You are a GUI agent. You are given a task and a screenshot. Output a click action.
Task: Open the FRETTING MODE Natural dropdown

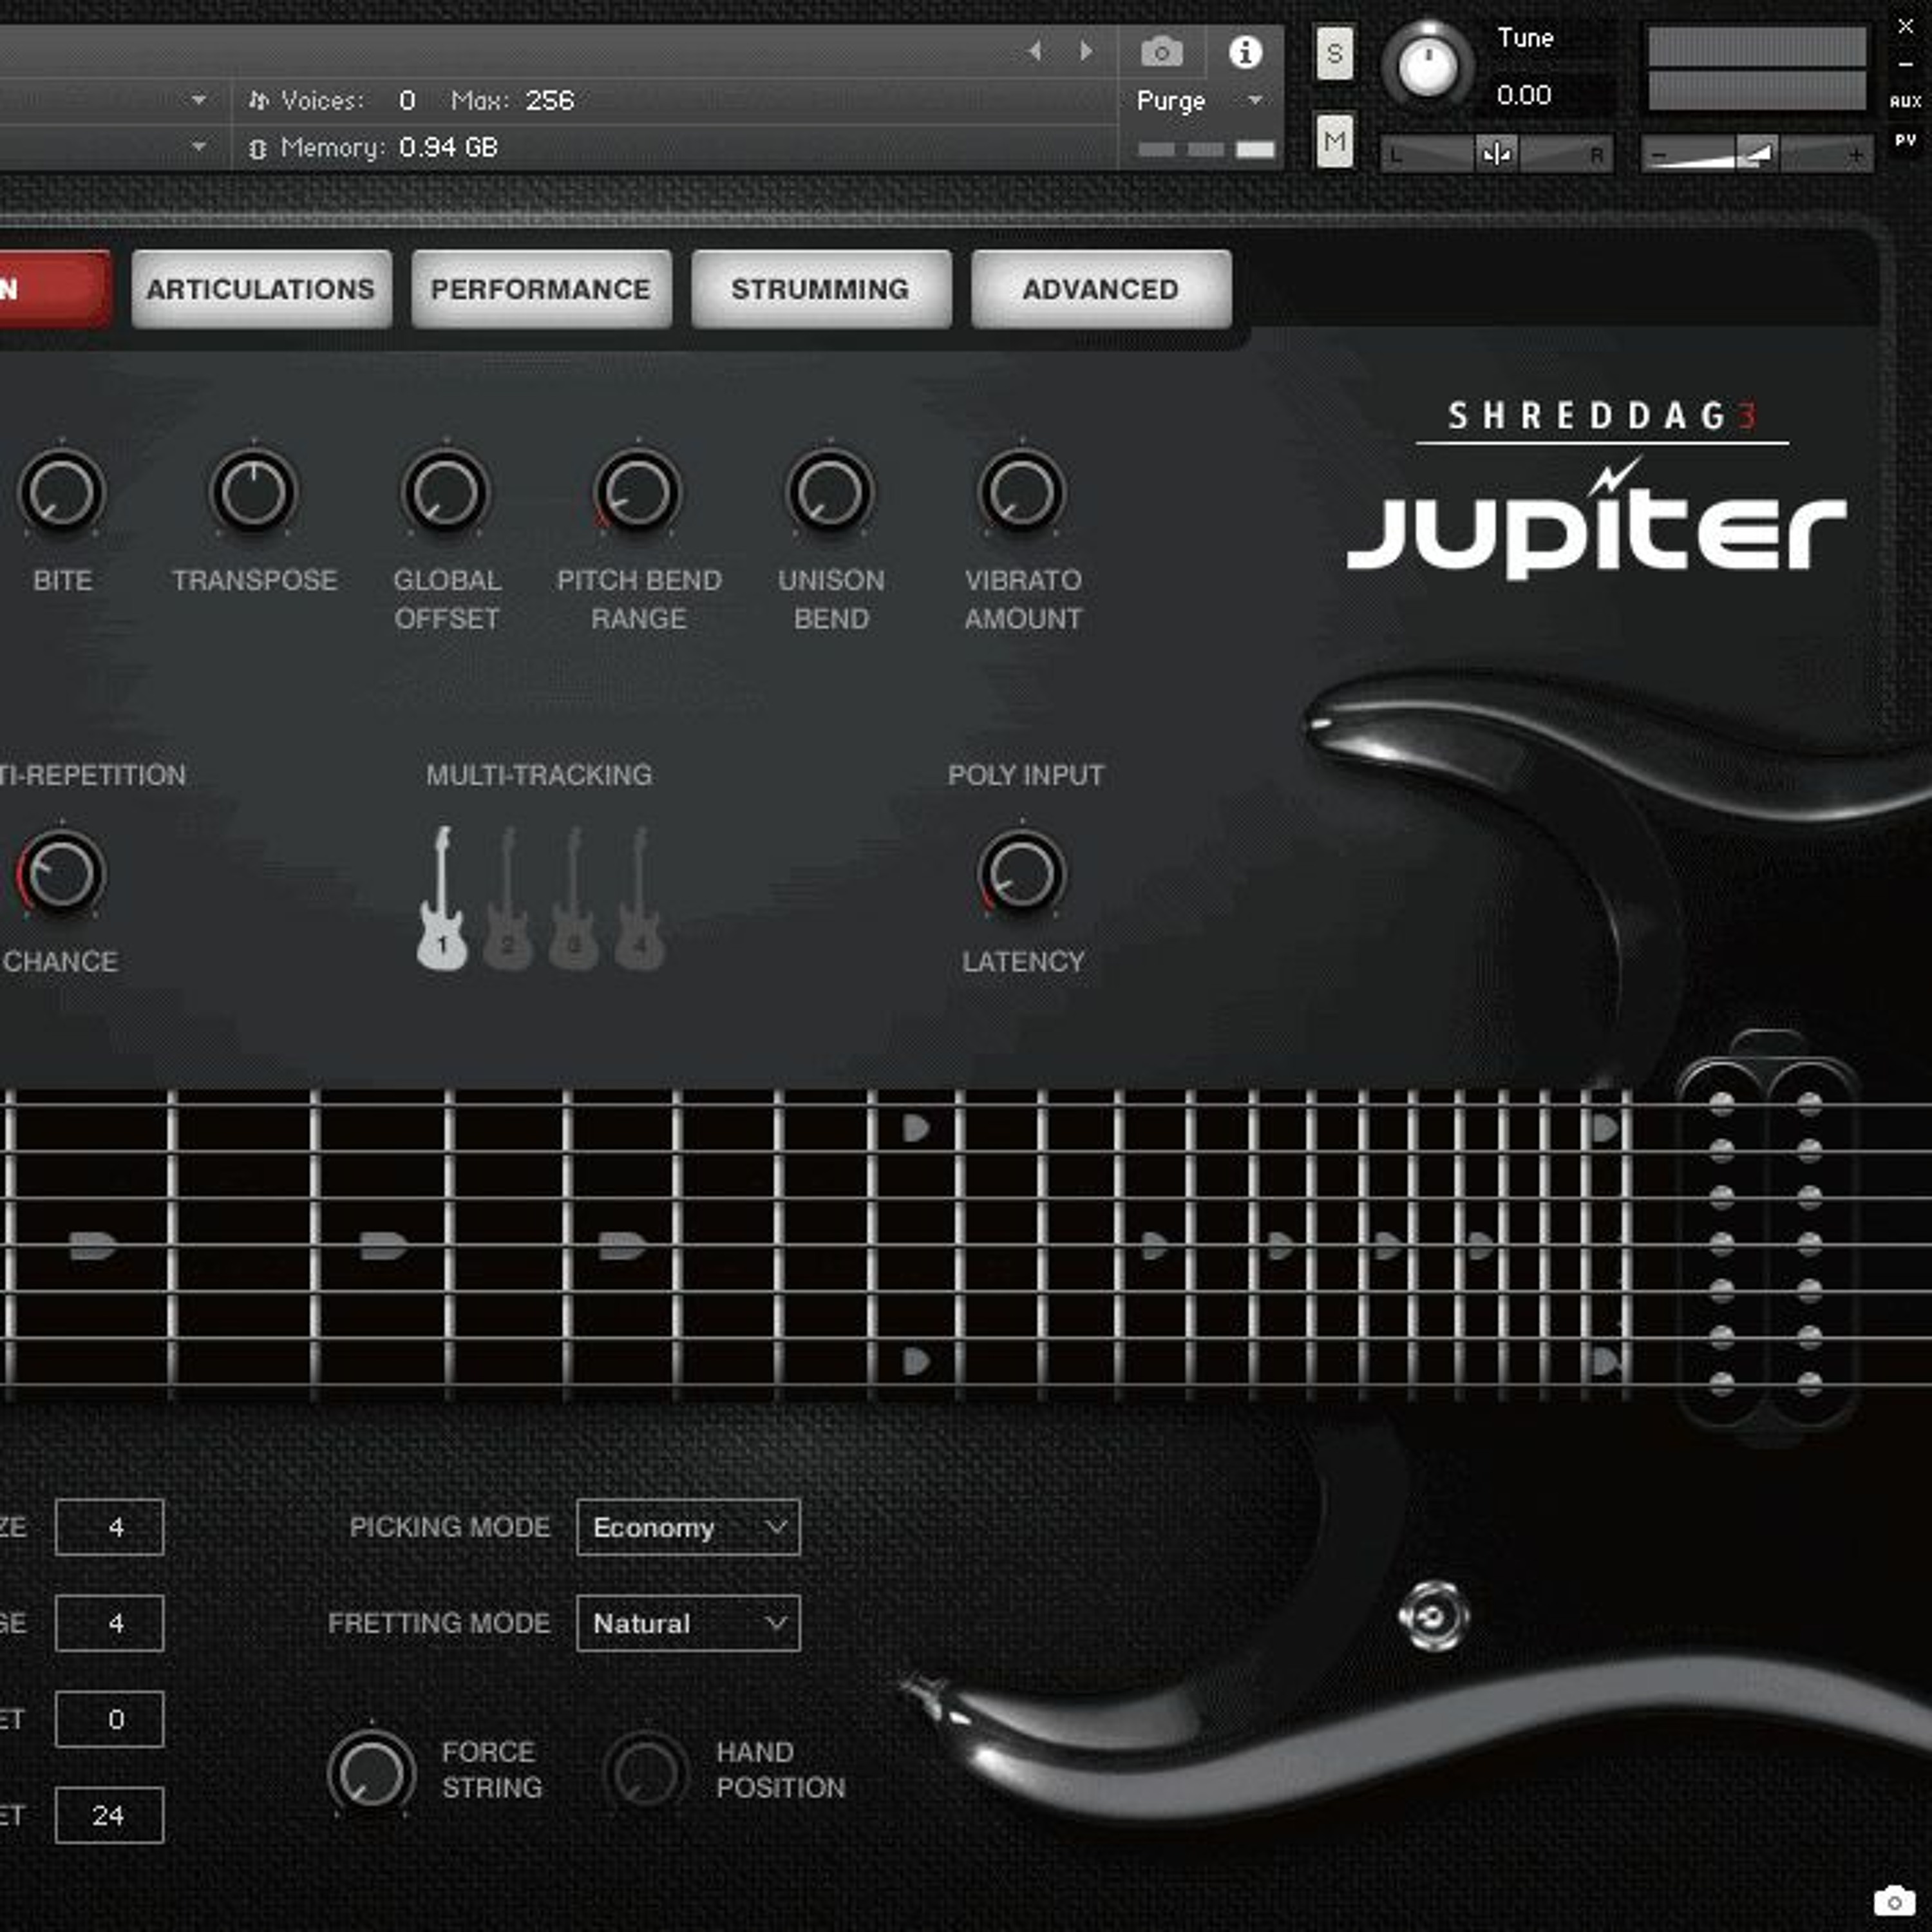pyautogui.click(x=688, y=1623)
